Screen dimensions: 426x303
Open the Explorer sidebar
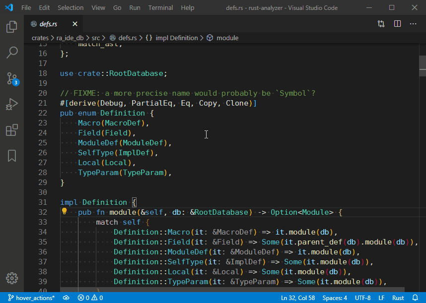click(x=11, y=28)
